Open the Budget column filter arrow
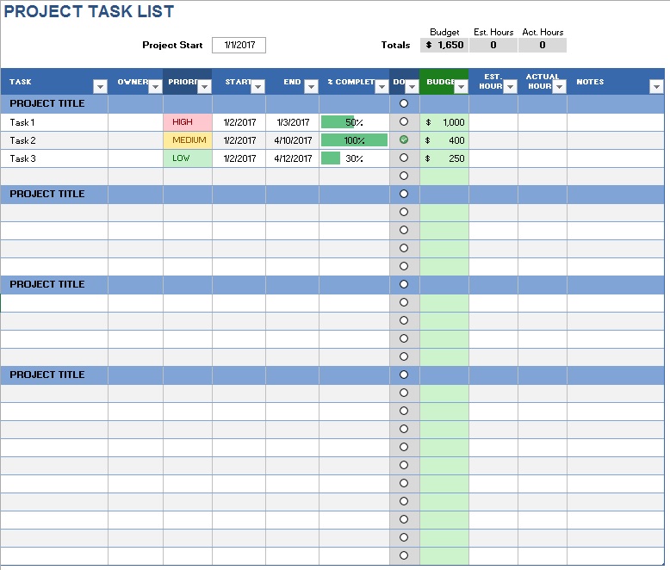This screenshot has height=570, width=670. 460,86
